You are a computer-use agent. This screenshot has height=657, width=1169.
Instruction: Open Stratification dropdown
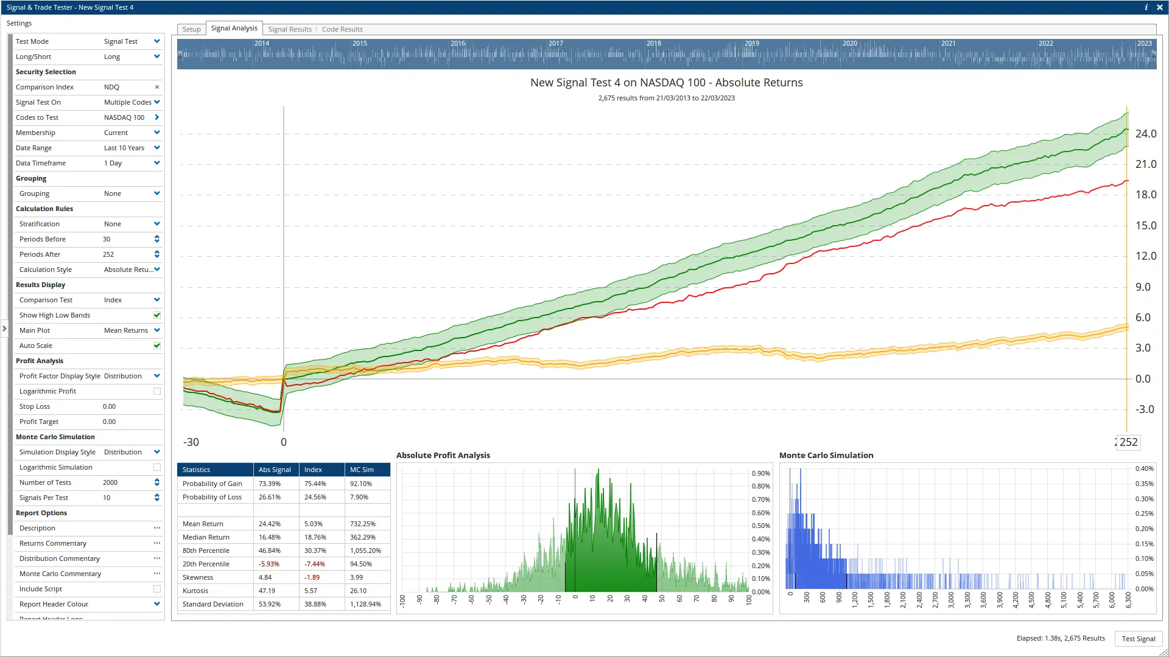tap(157, 224)
